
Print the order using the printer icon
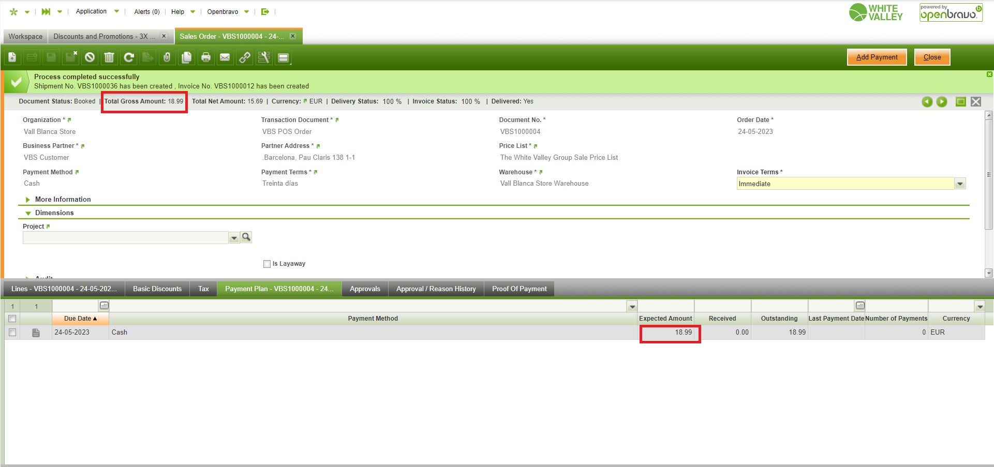[x=206, y=57]
